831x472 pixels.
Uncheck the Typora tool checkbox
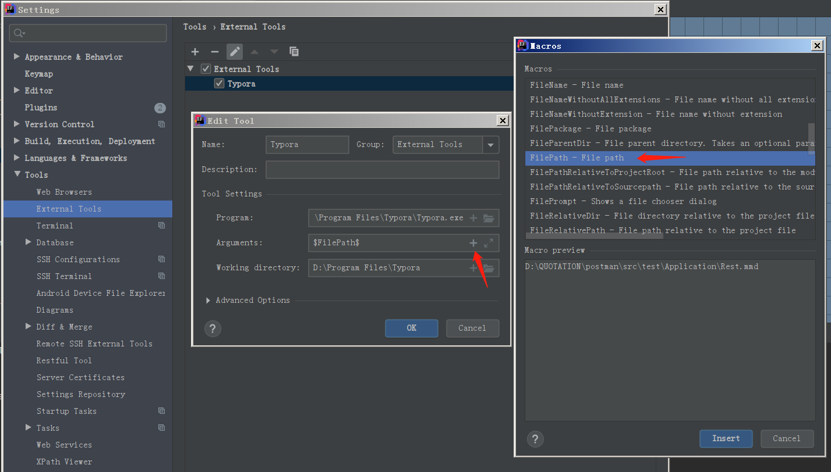(x=219, y=83)
